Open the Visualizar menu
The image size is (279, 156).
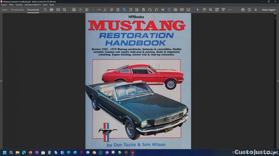pyautogui.click(x=19, y=5)
